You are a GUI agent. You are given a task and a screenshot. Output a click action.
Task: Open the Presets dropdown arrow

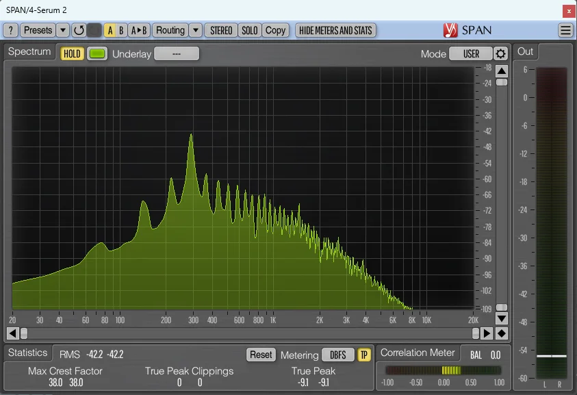(x=63, y=30)
